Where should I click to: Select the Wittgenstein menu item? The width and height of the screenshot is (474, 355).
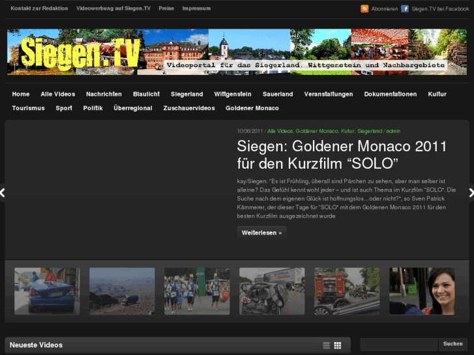(x=233, y=94)
